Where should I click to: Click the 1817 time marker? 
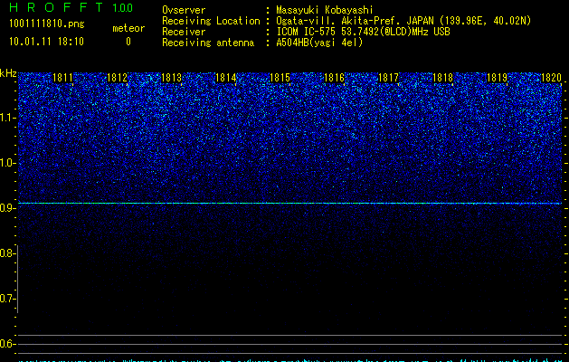tap(388, 78)
